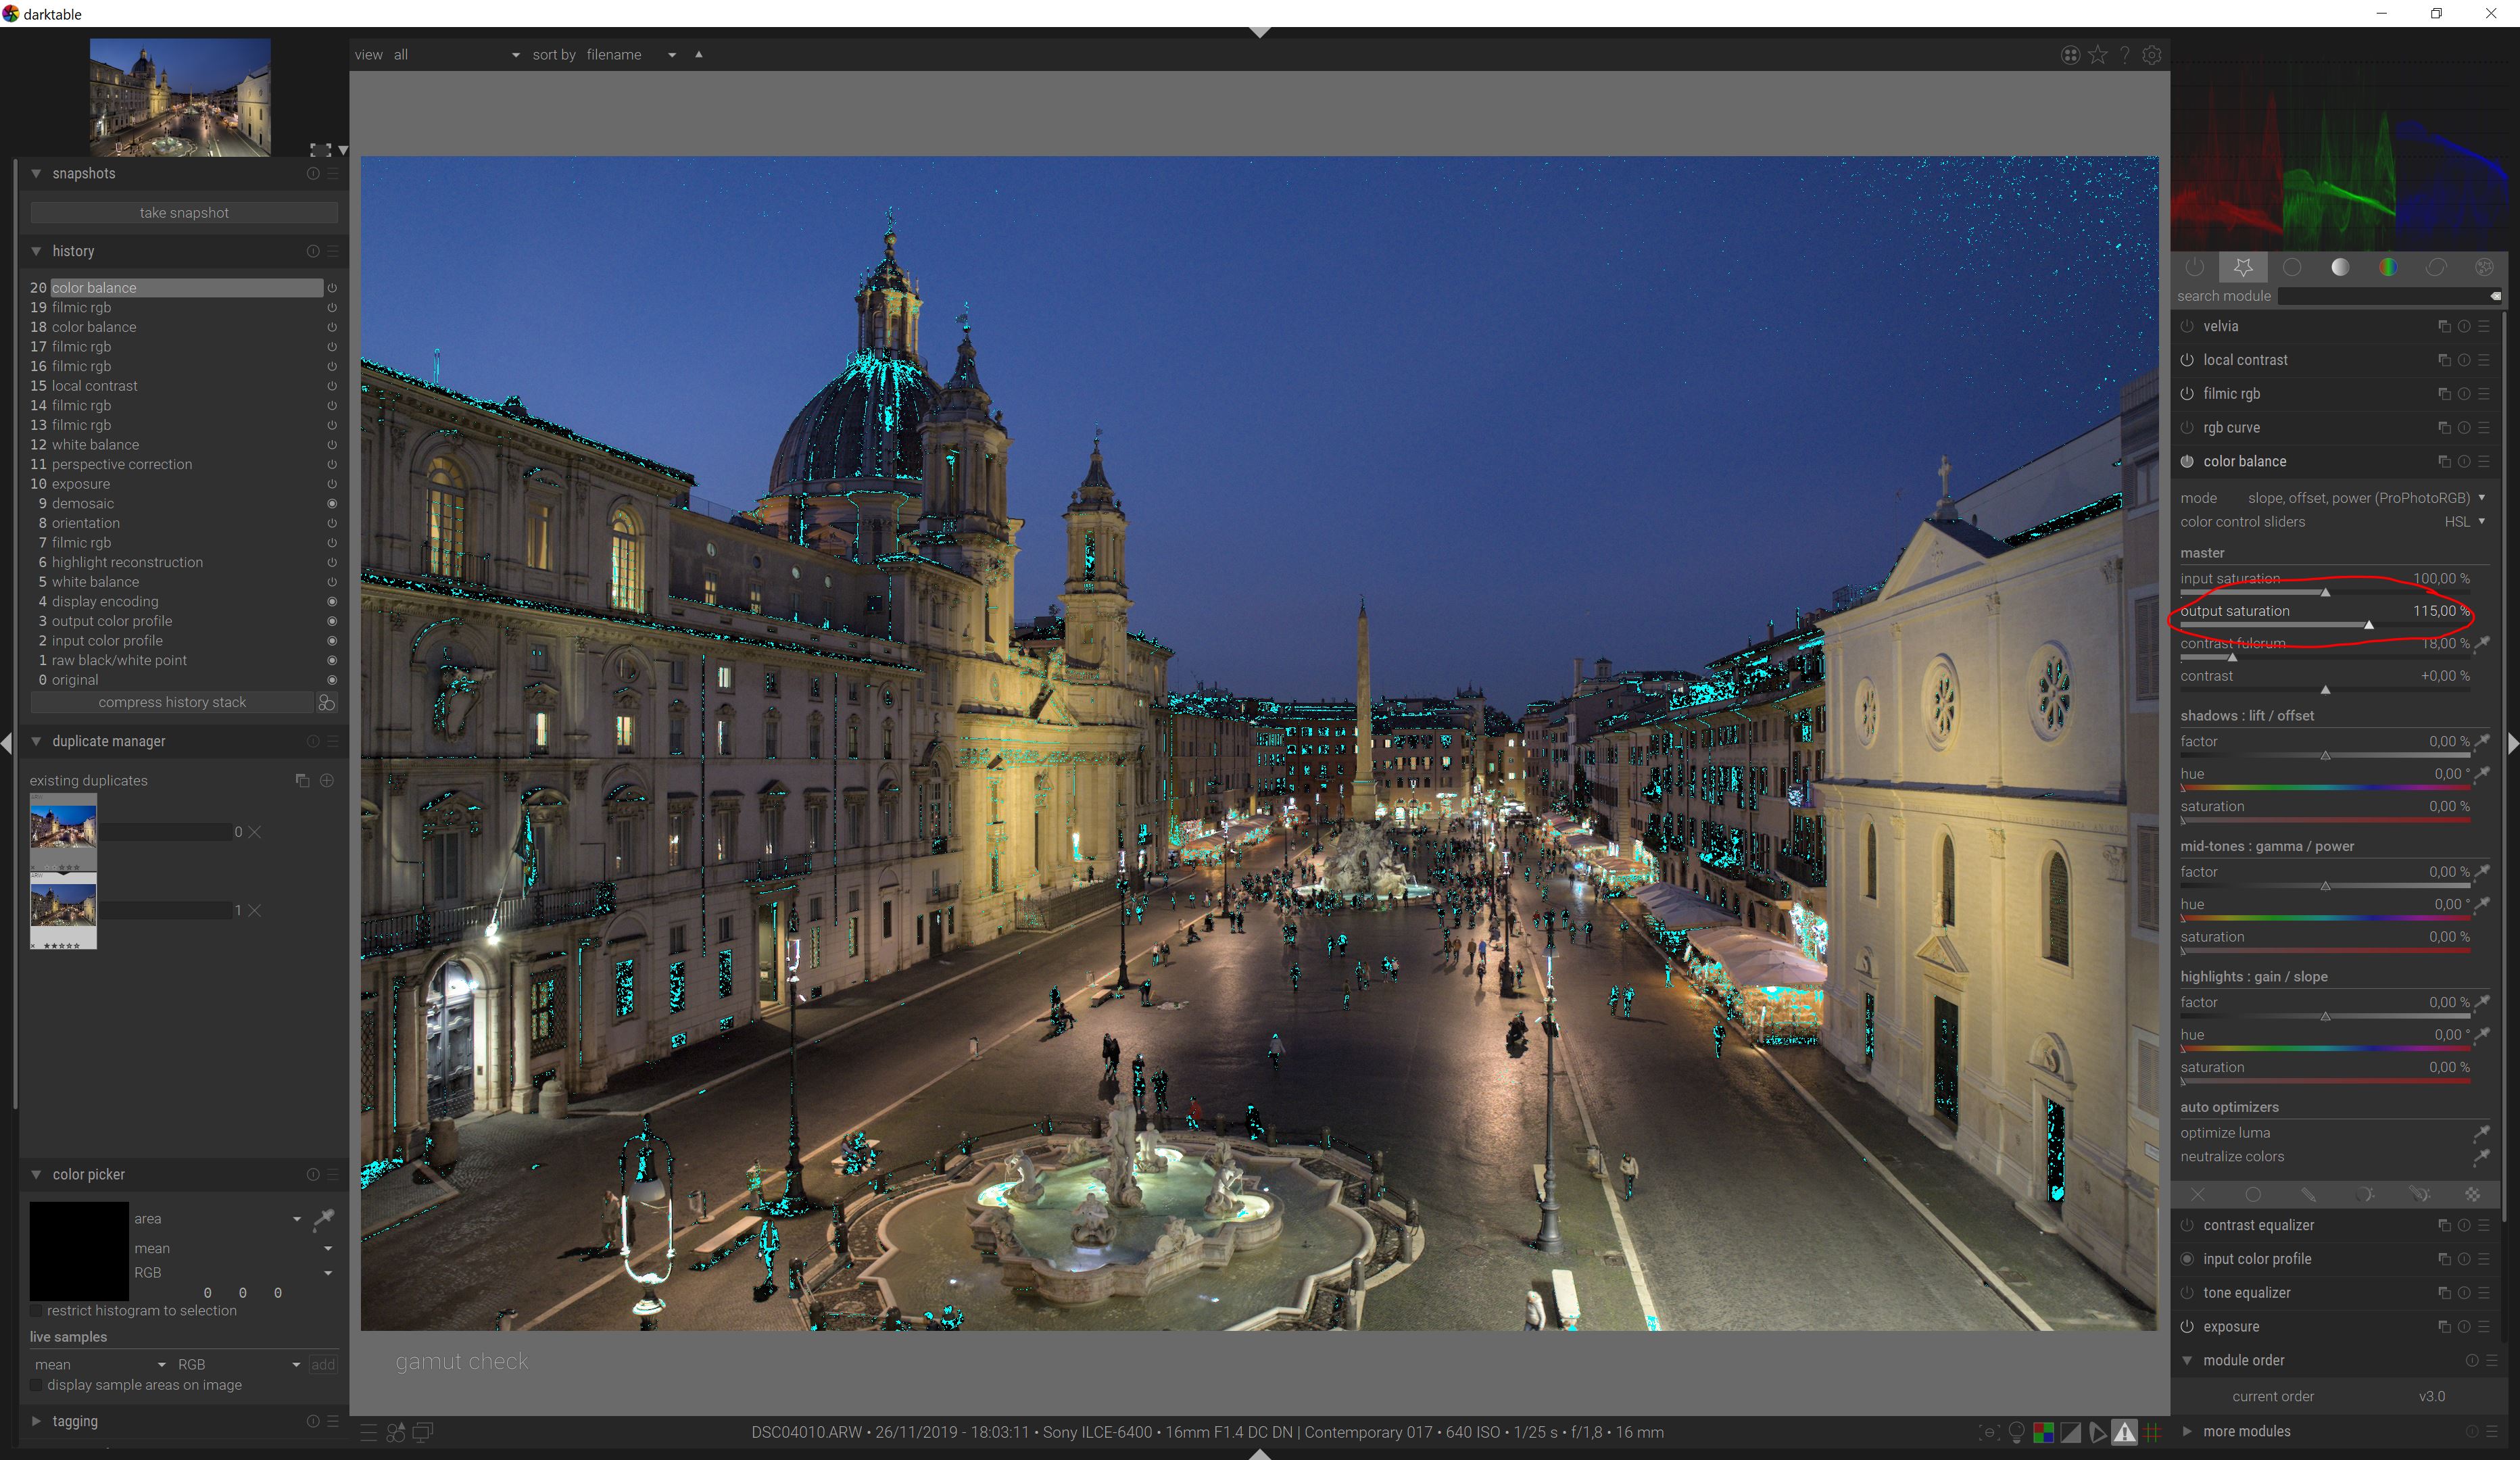Screen dimensions: 2520x1460
Task: Click take snapshot button
Action: pos(184,213)
